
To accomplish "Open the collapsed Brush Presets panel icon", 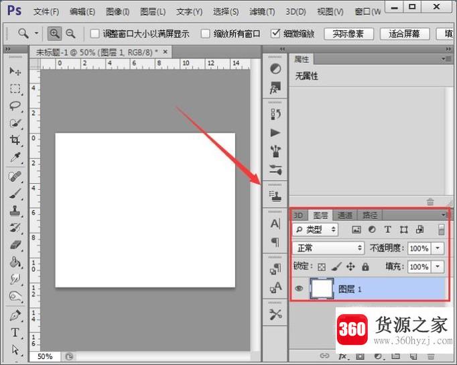I will 275,151.
